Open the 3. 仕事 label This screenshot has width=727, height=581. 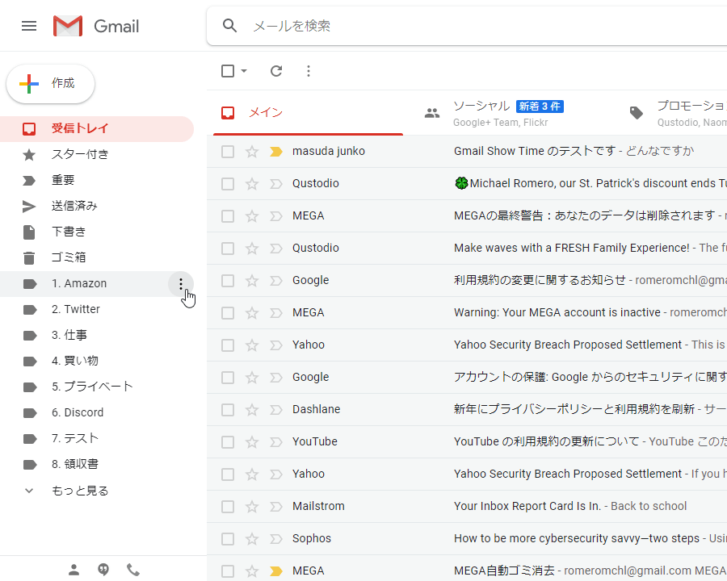[x=97, y=335]
